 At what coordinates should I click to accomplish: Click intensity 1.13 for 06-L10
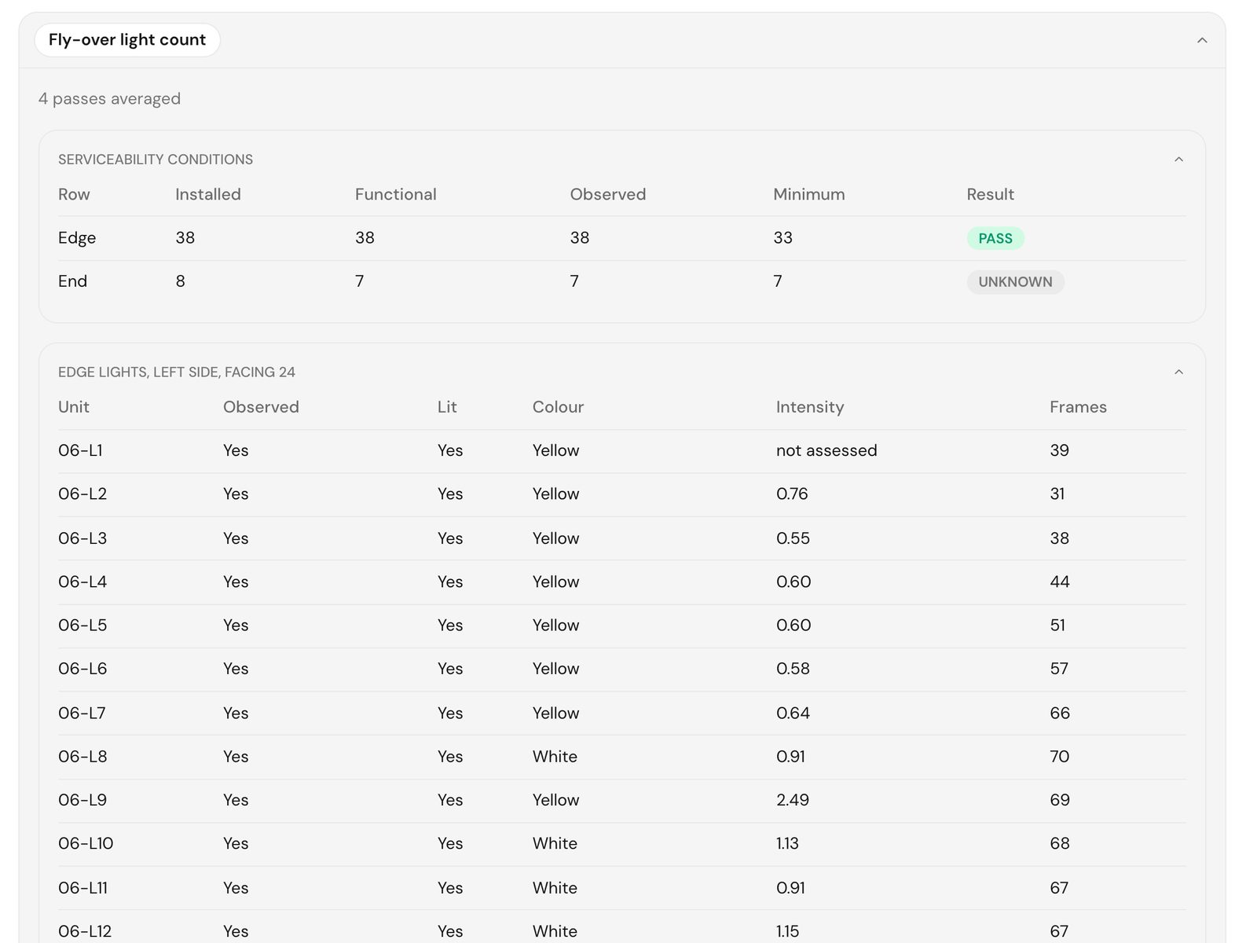(787, 843)
